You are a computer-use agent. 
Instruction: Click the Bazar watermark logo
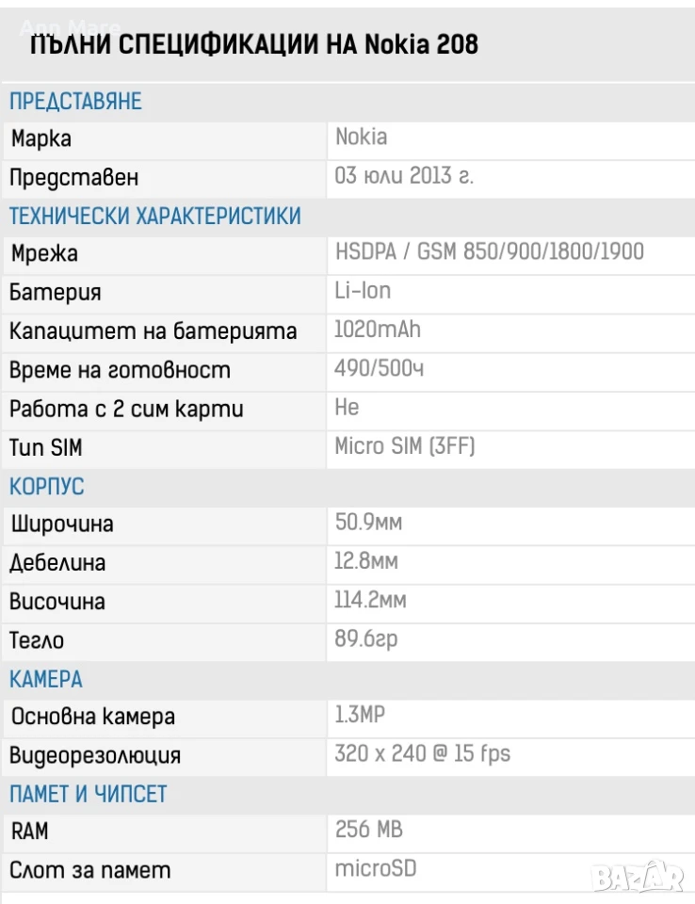(638, 878)
